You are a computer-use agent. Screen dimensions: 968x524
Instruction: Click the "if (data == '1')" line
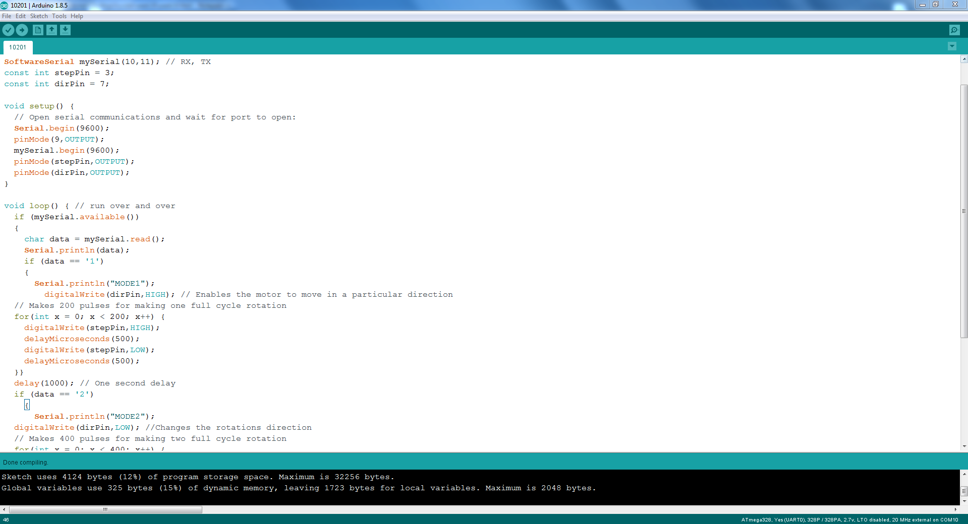(x=64, y=261)
